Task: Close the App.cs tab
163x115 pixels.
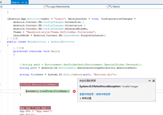Action: (x=26, y=3)
